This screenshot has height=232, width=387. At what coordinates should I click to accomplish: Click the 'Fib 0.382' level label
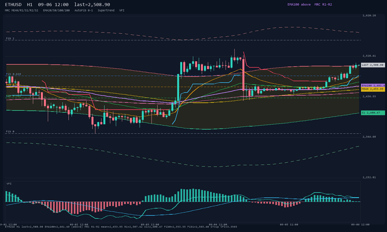coord(14,96)
